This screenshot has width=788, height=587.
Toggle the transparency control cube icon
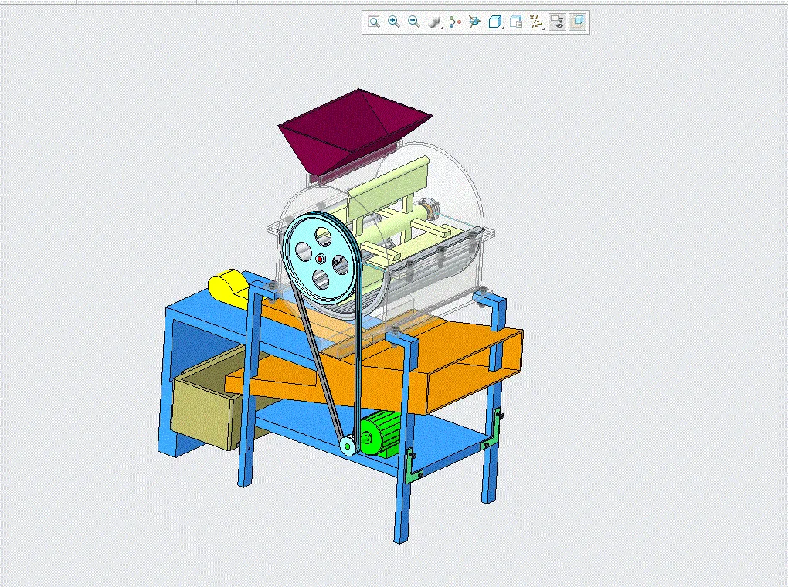coord(578,22)
